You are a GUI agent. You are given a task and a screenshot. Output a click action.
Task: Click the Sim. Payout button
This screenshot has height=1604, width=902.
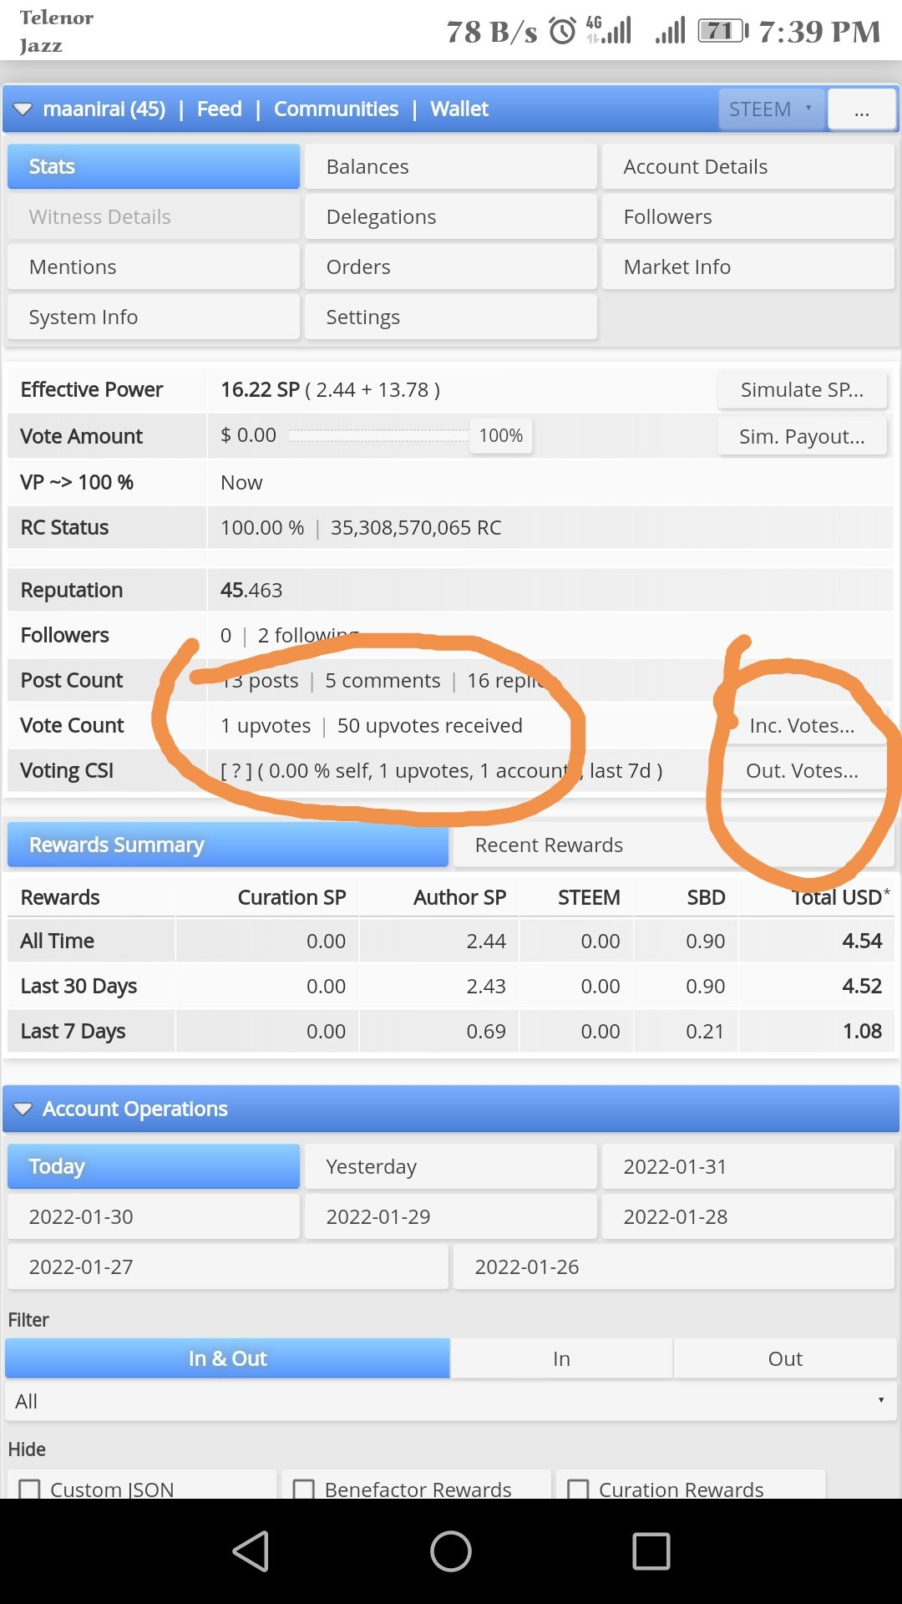click(x=802, y=436)
